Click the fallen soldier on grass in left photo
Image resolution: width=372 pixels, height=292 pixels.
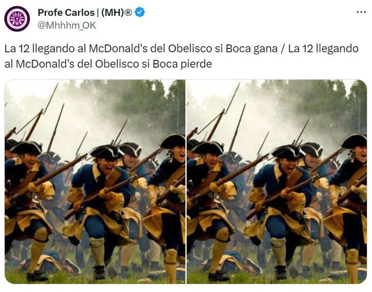click(x=47, y=262)
